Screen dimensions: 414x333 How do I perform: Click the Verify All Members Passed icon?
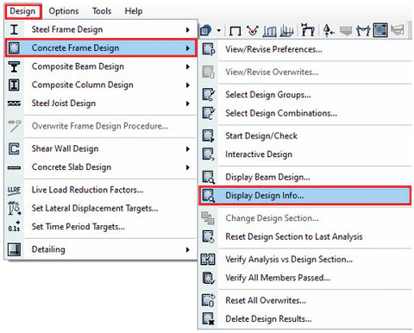pos(209,278)
